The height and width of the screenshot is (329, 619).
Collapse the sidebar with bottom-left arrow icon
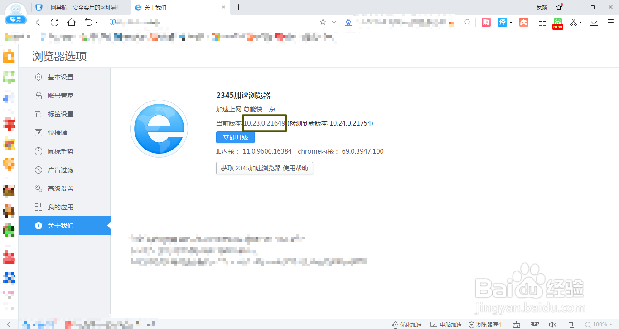[x=9, y=324]
